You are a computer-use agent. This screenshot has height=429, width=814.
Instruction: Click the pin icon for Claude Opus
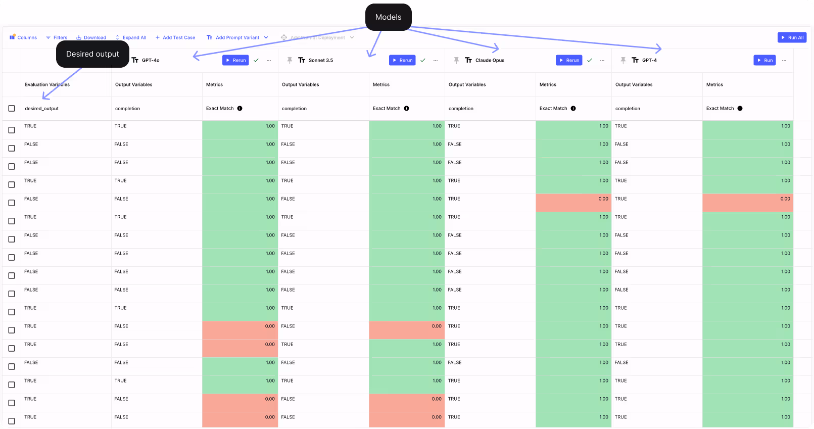click(x=456, y=60)
